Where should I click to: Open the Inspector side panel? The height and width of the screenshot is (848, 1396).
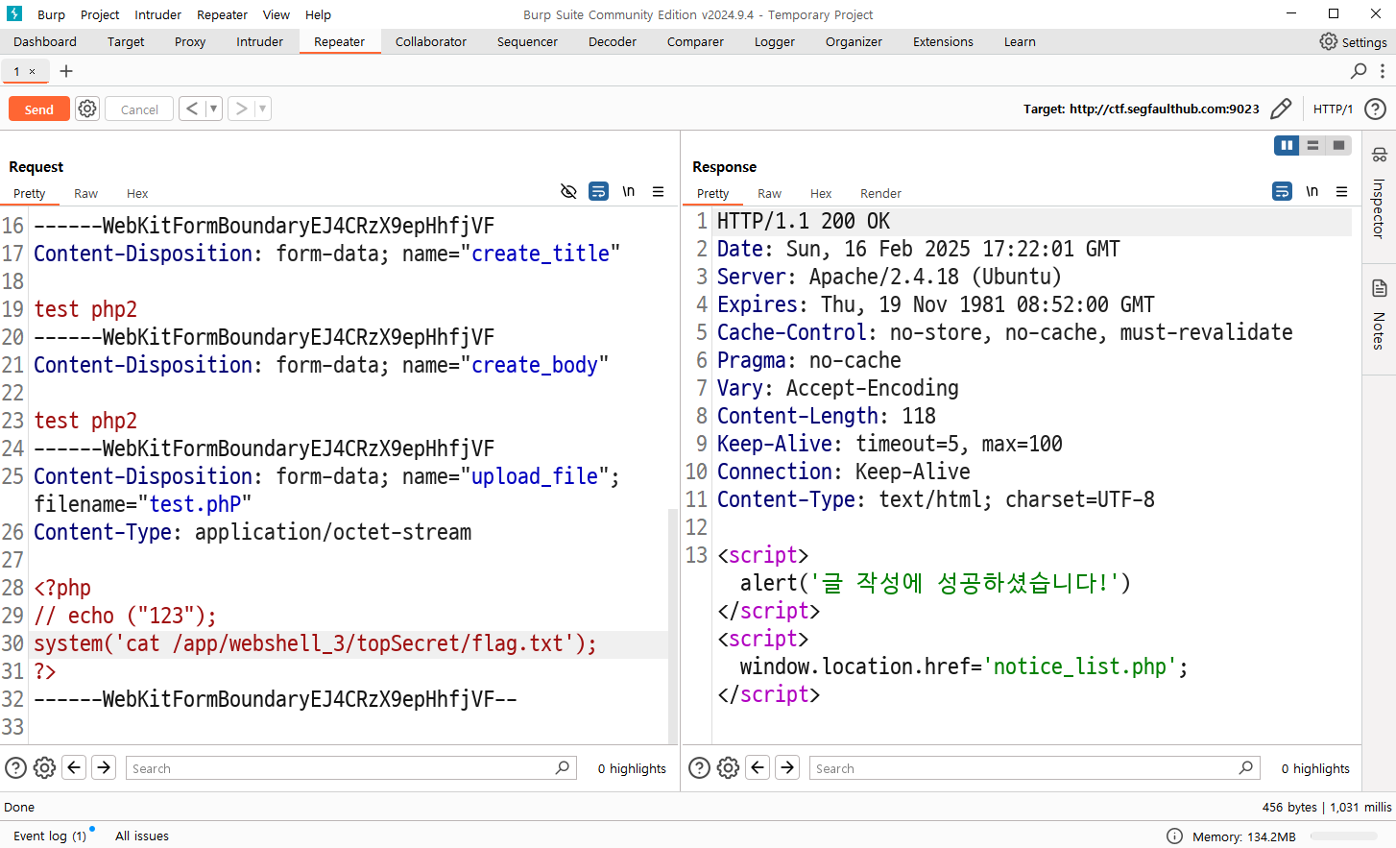tap(1379, 193)
